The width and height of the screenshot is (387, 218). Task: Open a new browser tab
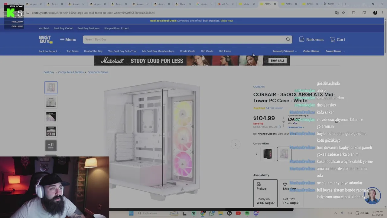(346, 4)
